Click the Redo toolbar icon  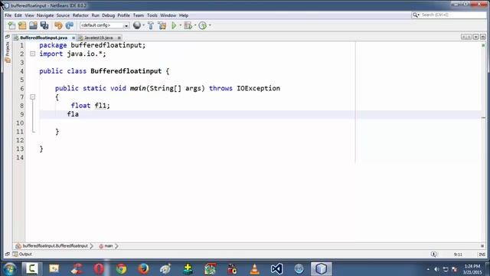pos(70,25)
